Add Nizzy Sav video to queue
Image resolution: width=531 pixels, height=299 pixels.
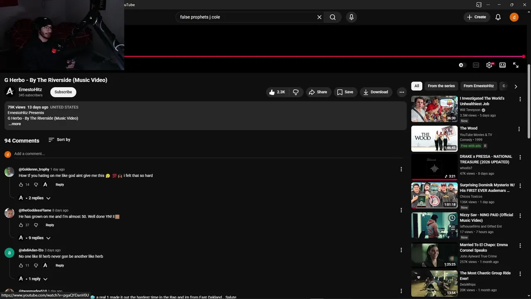point(452,228)
